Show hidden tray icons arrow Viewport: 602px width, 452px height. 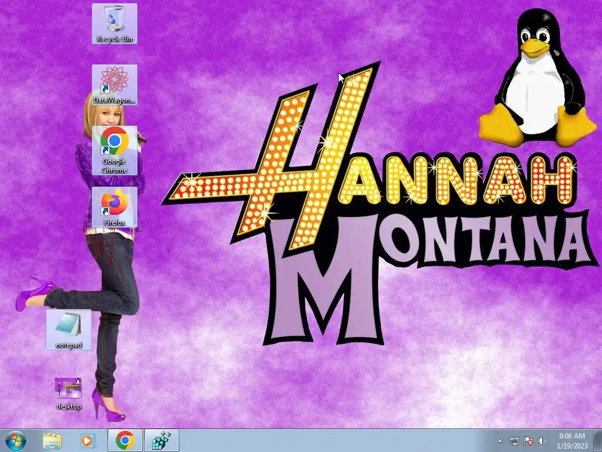click(500, 441)
